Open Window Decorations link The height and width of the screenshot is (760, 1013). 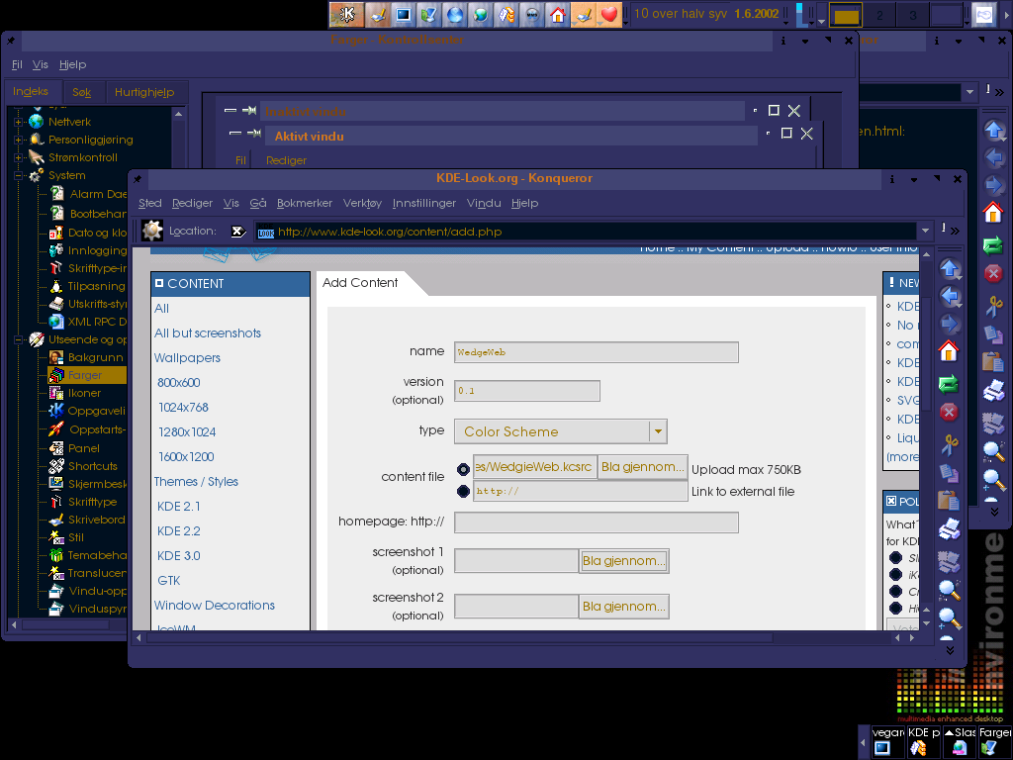(214, 605)
